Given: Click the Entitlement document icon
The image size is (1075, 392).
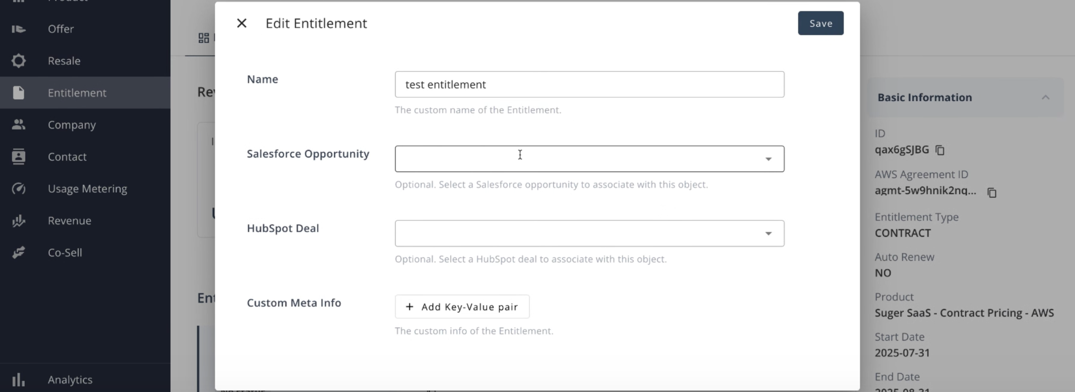Looking at the screenshot, I should (19, 93).
